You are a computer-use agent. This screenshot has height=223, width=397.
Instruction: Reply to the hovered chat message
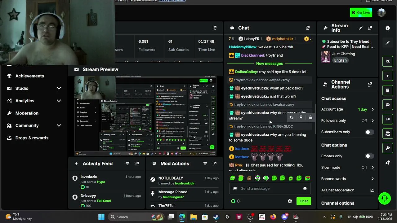pos(292,118)
